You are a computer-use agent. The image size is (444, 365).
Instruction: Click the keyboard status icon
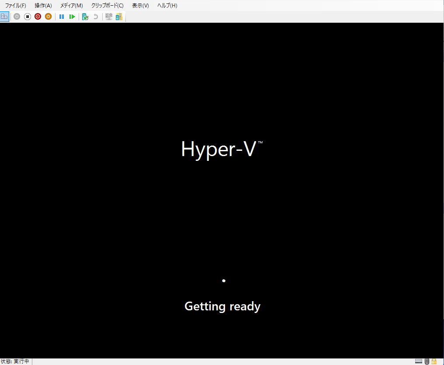point(418,361)
